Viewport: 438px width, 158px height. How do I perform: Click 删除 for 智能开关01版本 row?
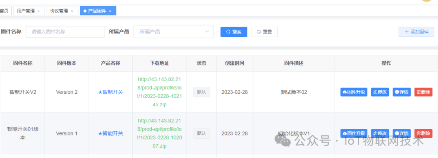click(423, 133)
